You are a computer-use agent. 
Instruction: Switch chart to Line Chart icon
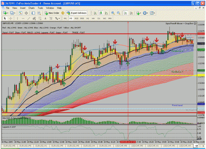point(106,13)
